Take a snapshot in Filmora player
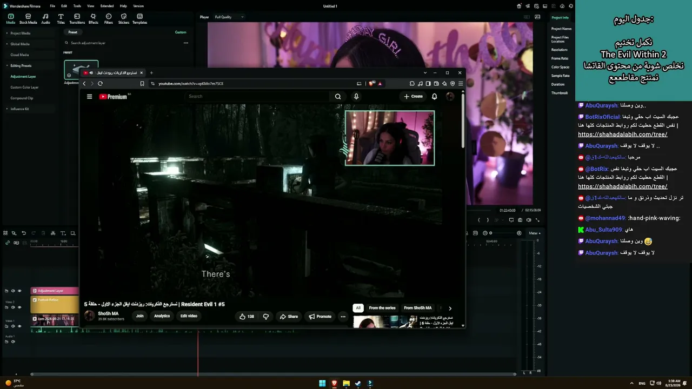 (520, 220)
